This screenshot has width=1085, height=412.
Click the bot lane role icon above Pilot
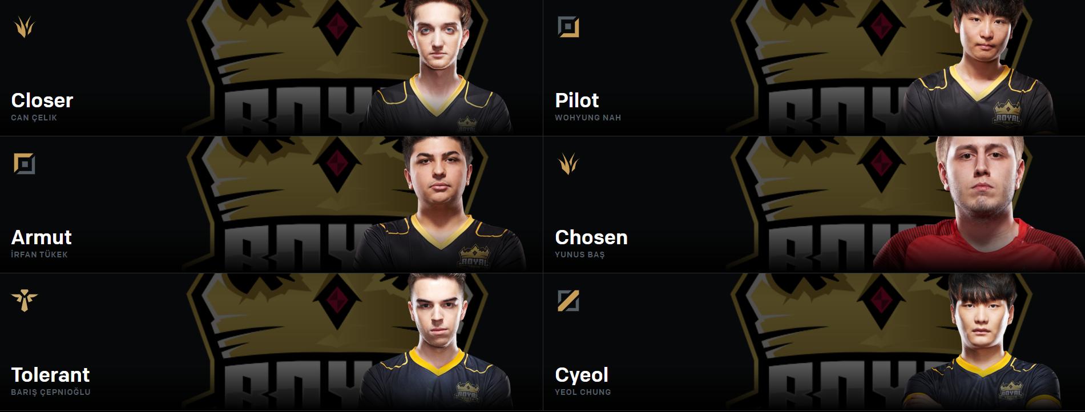tap(568, 27)
